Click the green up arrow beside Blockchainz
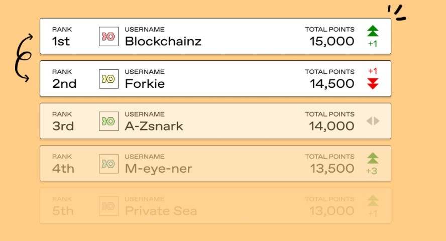 (x=373, y=31)
